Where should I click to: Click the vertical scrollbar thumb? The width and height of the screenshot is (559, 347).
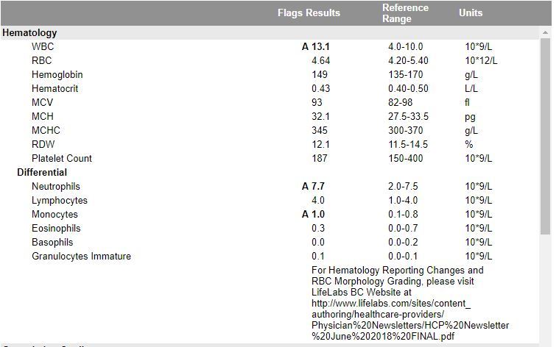click(x=545, y=136)
